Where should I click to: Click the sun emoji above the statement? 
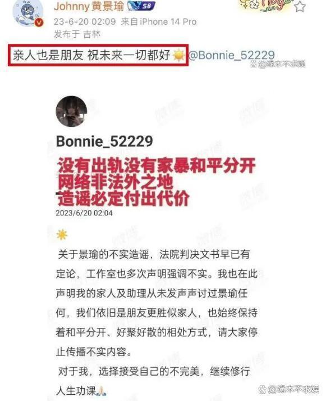click(62, 235)
